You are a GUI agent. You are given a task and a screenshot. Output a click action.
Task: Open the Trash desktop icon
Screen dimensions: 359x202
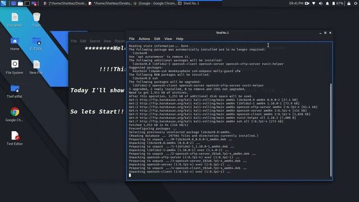(36, 20)
